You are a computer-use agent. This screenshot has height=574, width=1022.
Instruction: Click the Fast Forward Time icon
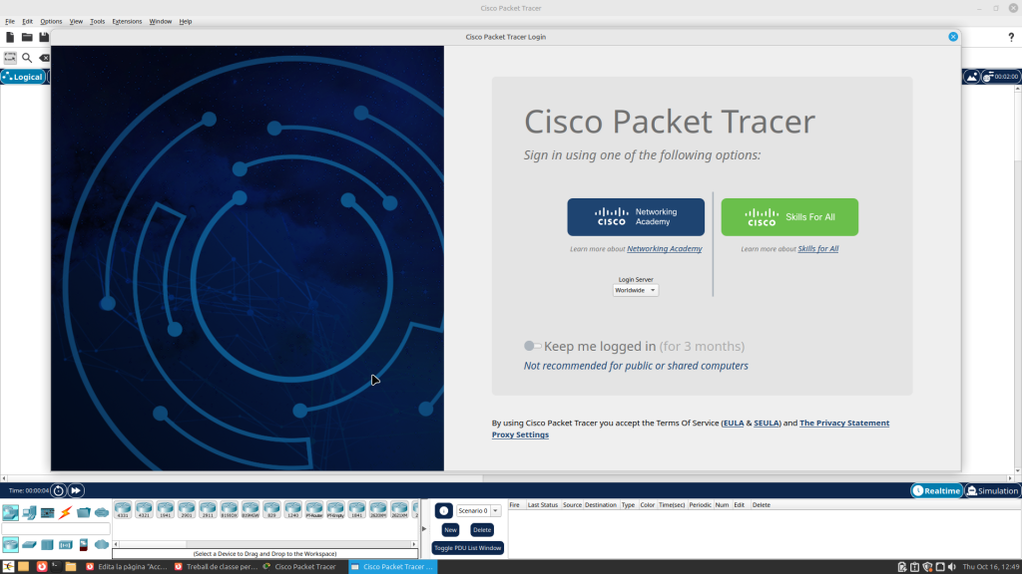(x=76, y=490)
